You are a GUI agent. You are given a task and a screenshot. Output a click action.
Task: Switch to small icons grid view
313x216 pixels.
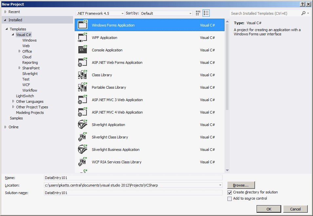[198, 13]
